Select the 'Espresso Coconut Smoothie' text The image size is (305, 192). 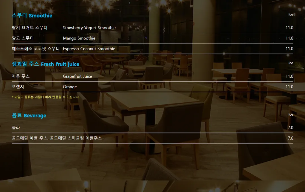tap(89, 49)
